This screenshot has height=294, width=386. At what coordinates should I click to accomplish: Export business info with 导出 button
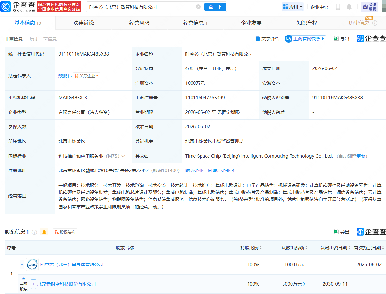point(341,39)
